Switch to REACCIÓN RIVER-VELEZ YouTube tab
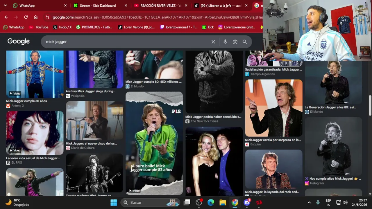This screenshot has width=372, height=209. tap(161, 6)
